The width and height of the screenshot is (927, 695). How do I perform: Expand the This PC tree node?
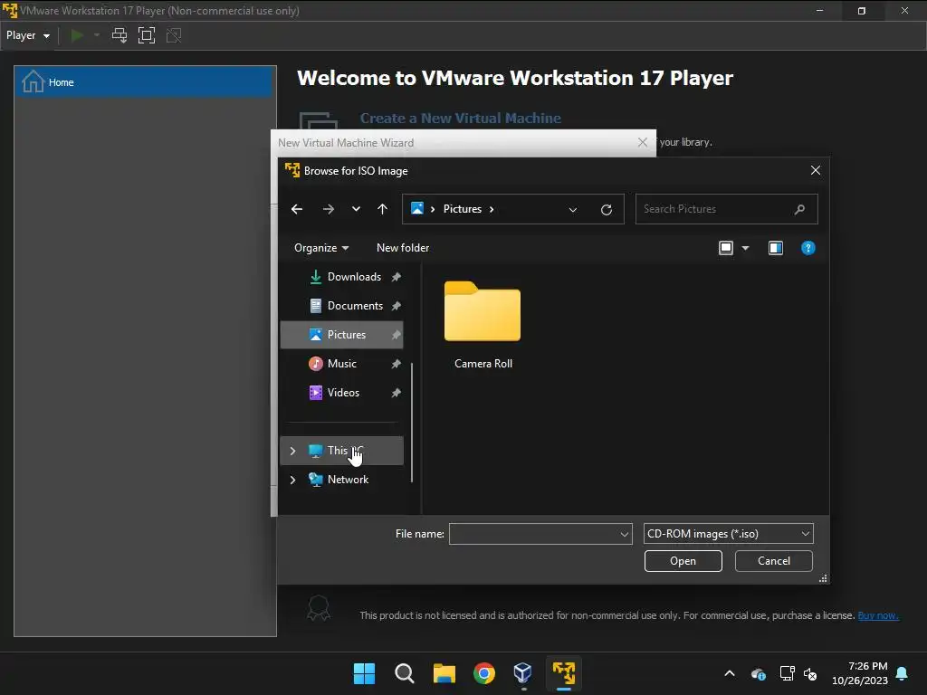(x=292, y=451)
